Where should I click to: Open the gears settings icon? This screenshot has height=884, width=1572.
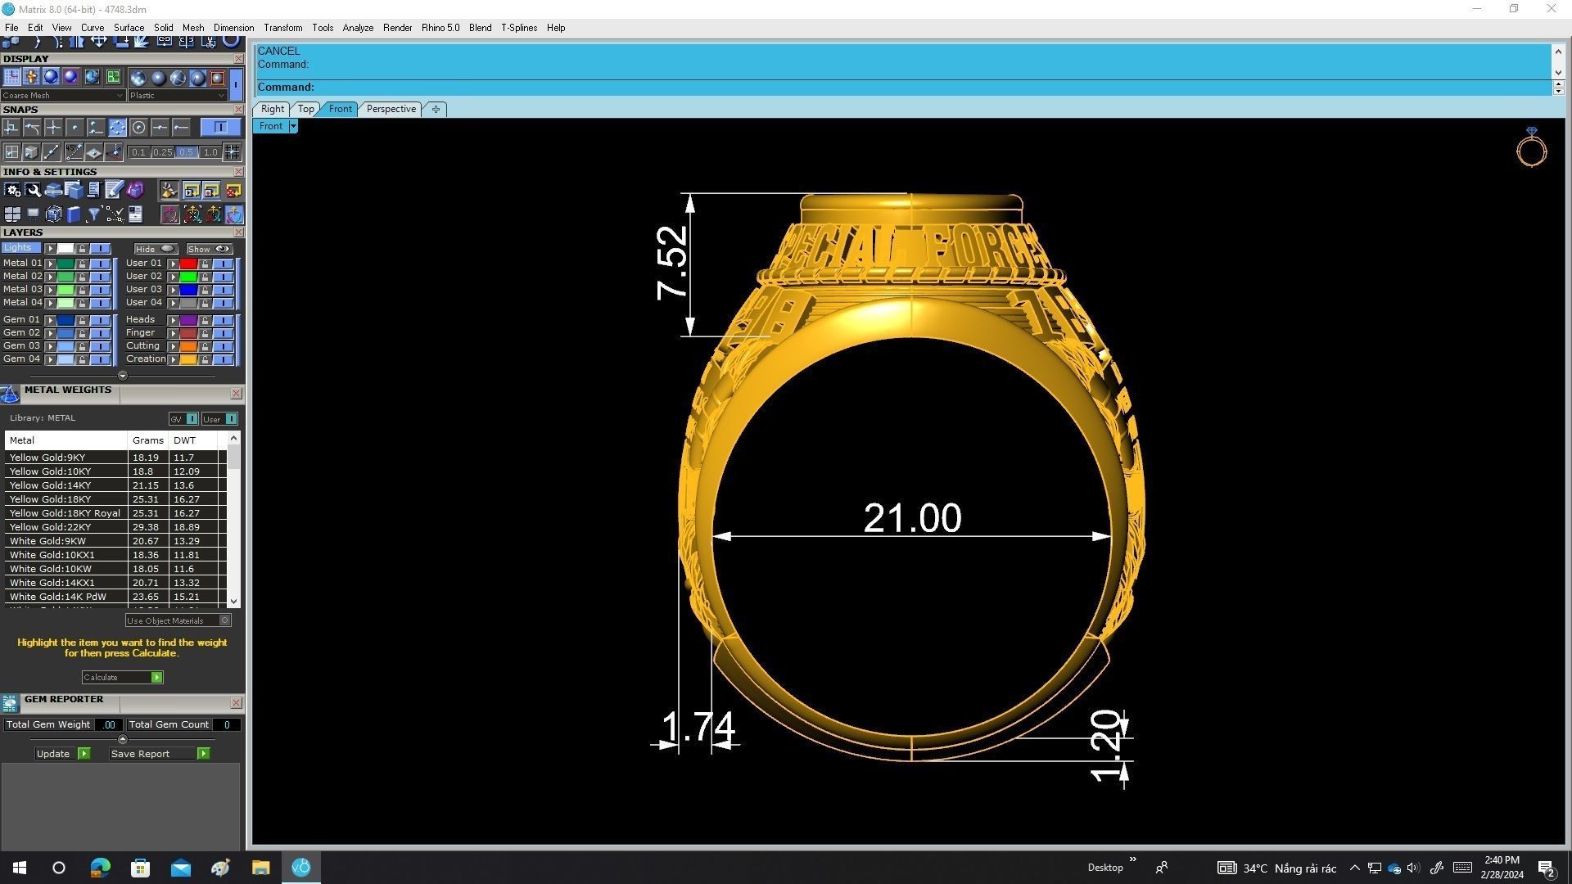pos(12,190)
